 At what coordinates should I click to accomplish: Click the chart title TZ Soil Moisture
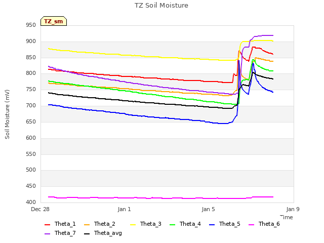(161, 6)
